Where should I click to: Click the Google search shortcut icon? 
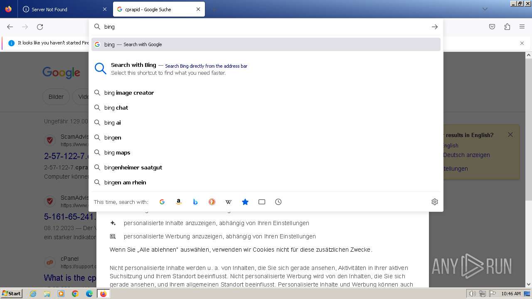pos(162,202)
